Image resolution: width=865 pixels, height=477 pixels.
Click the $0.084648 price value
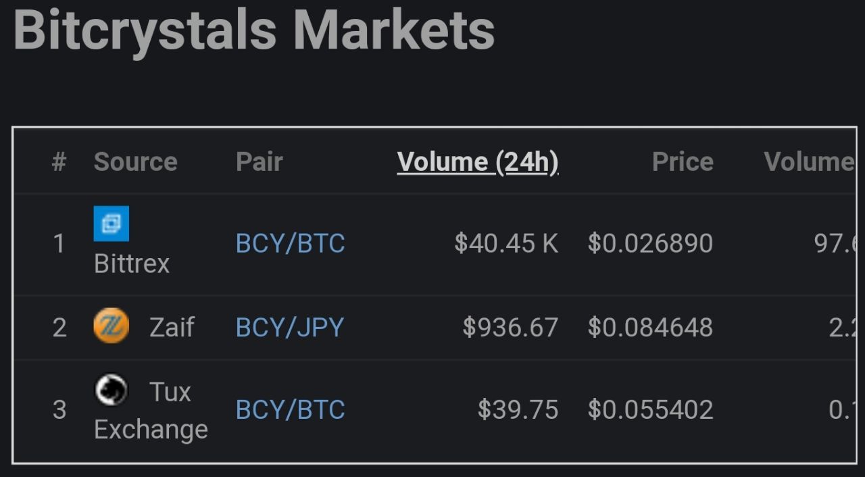pos(650,328)
